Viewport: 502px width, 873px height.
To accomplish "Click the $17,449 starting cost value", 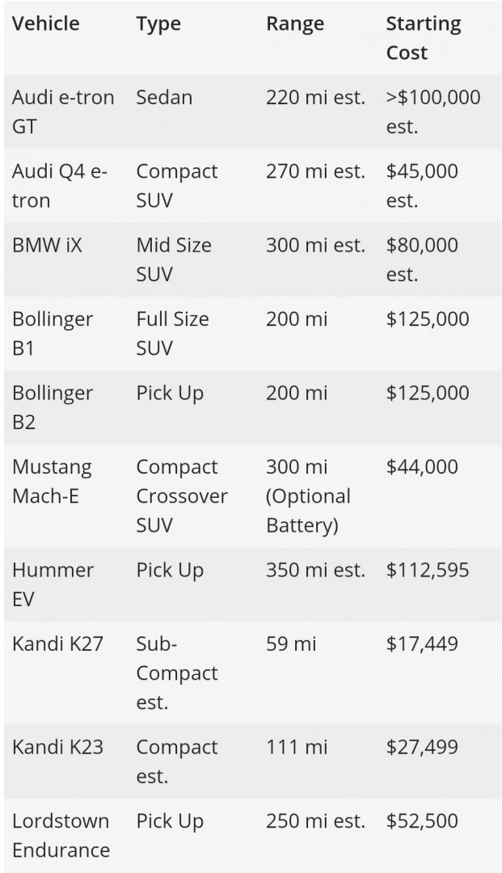I will click(x=422, y=644).
